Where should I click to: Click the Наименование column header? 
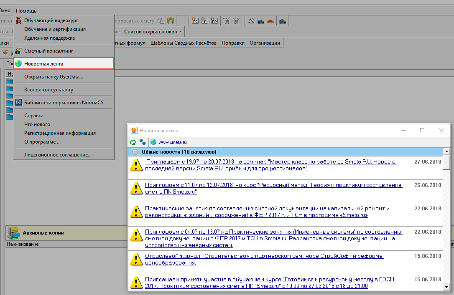(x=66, y=244)
